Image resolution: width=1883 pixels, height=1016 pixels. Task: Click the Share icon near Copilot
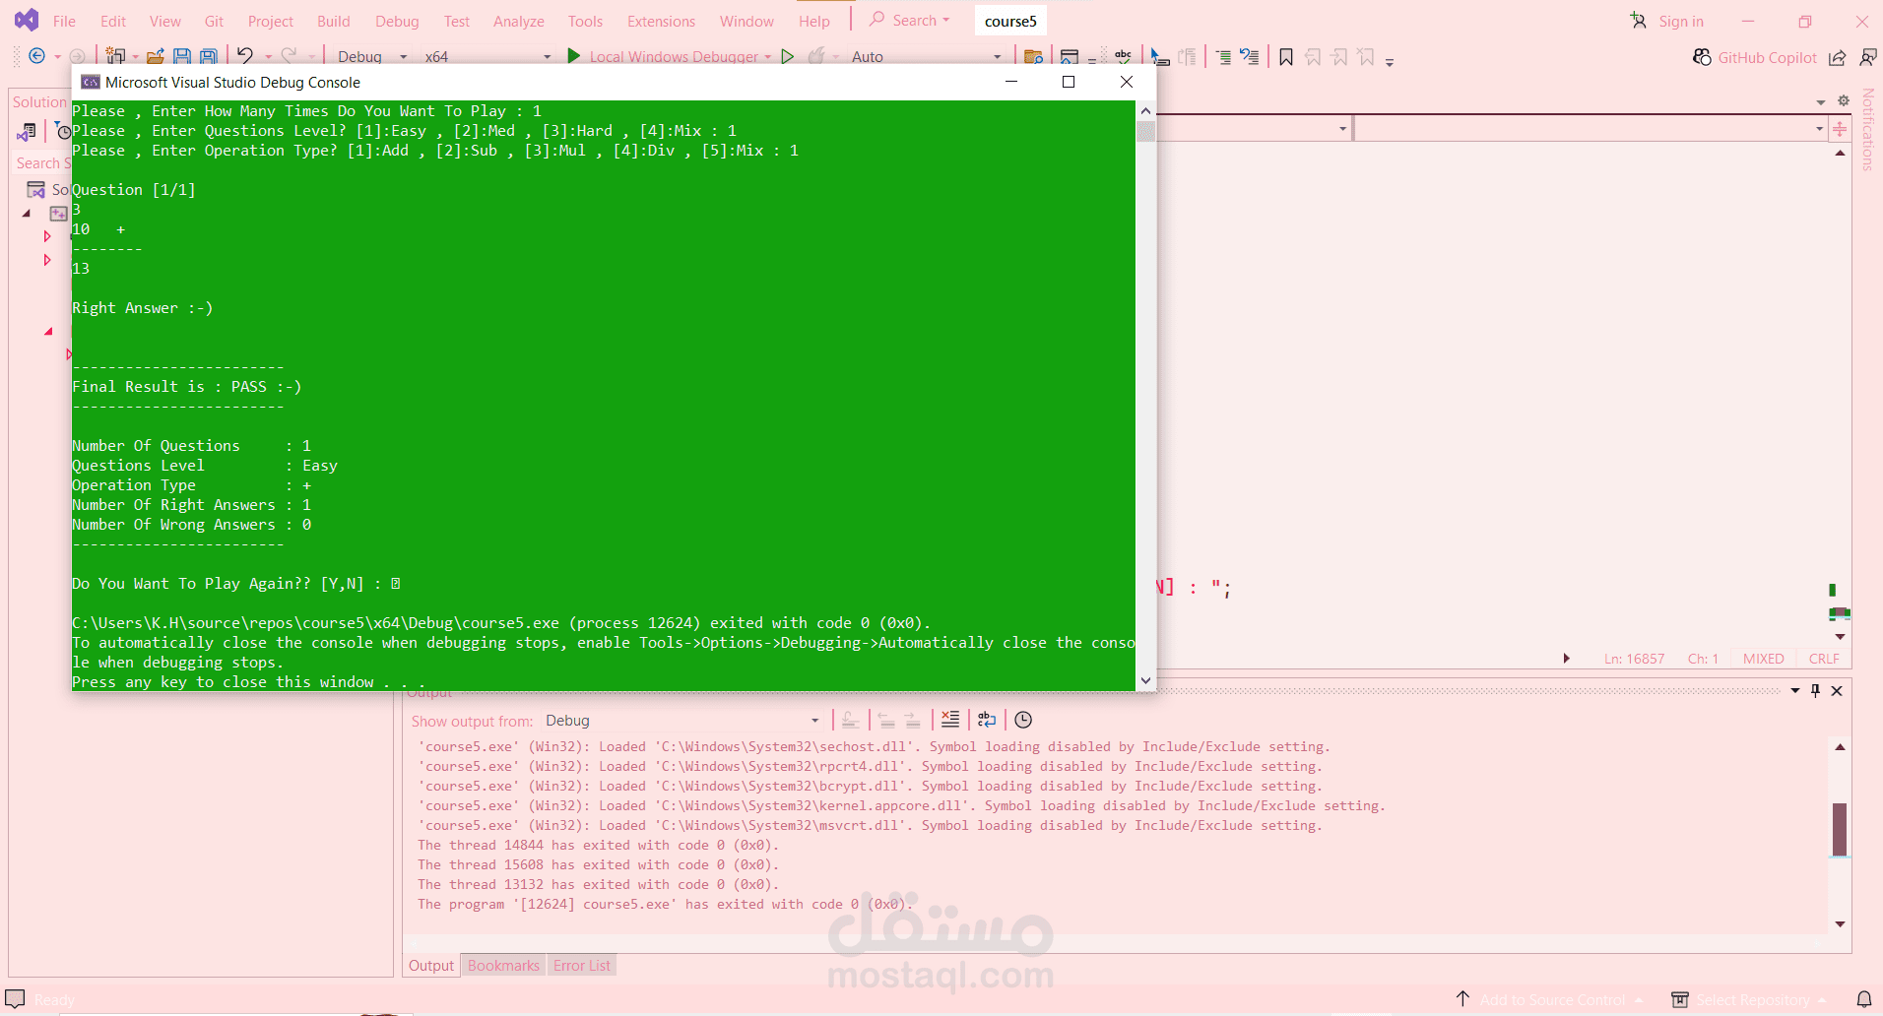1838,57
